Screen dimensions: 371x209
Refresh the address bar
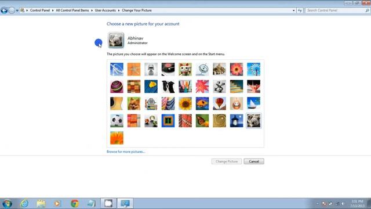pyautogui.click(x=300, y=10)
